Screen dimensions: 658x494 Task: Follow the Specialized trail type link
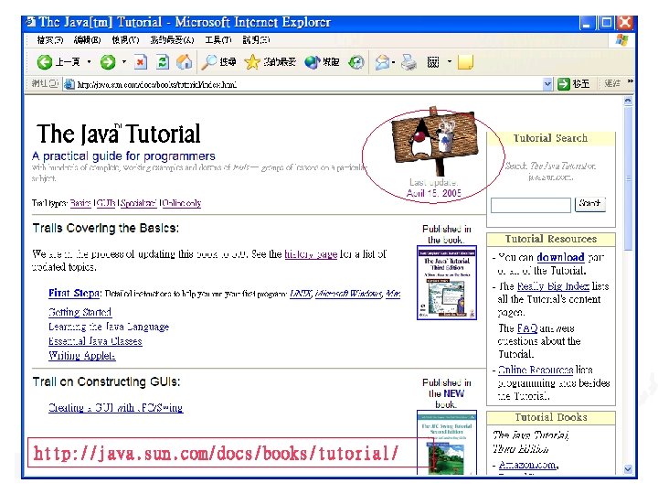click(x=139, y=203)
